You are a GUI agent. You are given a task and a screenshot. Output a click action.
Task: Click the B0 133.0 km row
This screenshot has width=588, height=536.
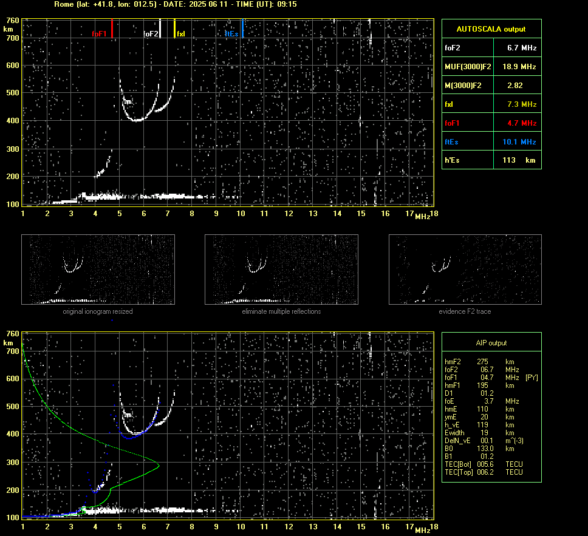[479, 449]
